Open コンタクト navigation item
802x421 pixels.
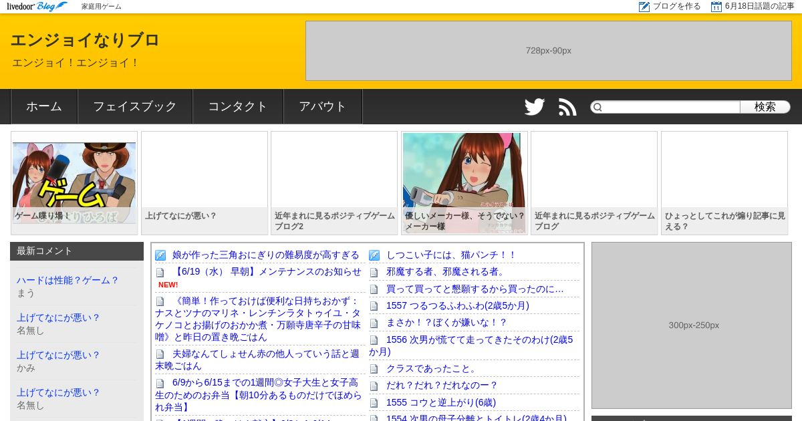[238, 107]
